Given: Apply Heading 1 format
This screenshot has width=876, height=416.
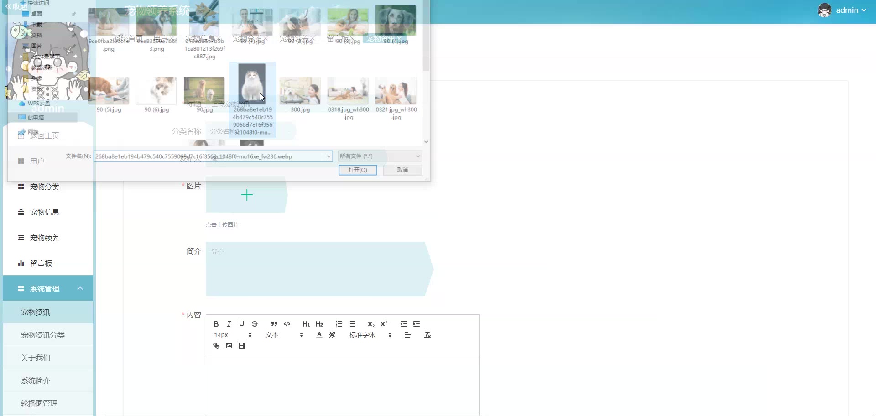Looking at the screenshot, I should point(306,324).
